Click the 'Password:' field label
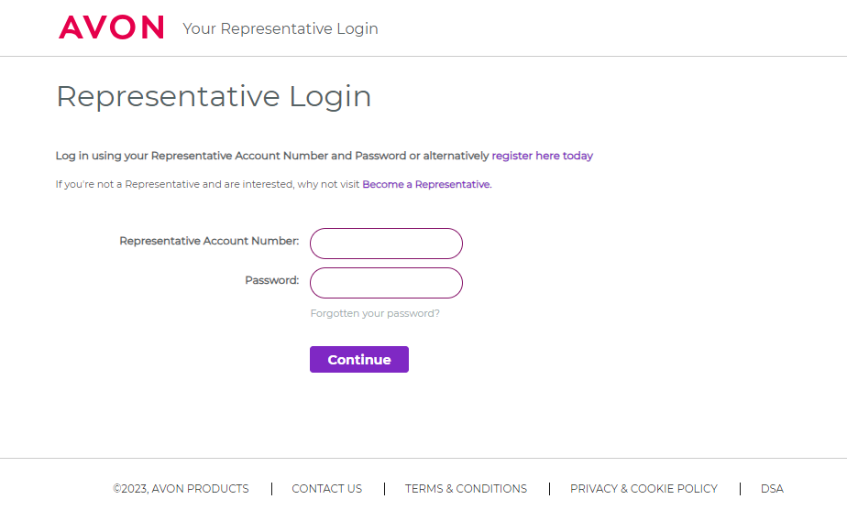The width and height of the screenshot is (847, 521). coord(271,280)
